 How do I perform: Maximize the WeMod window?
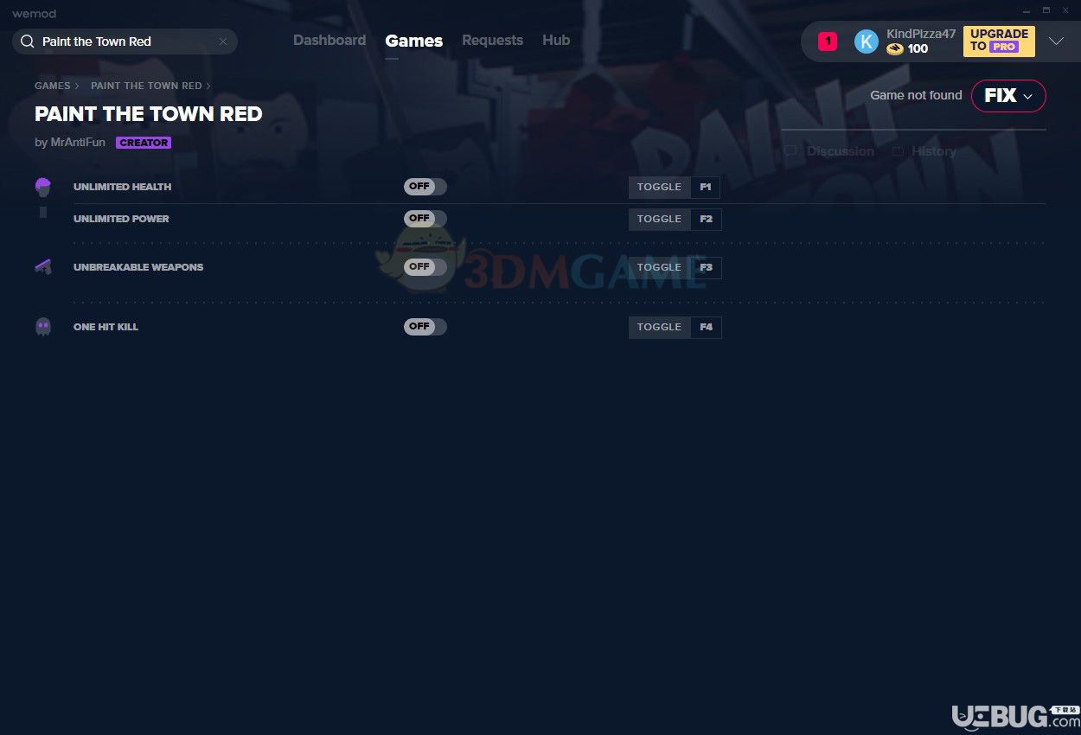tap(1046, 10)
